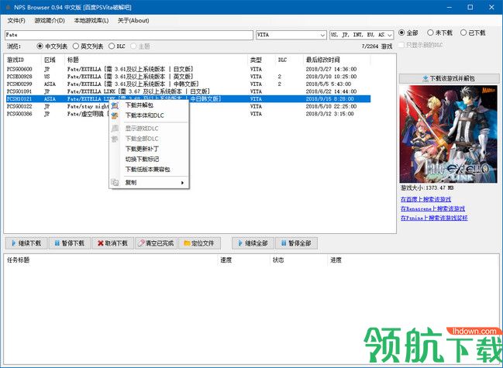The width and height of the screenshot is (503, 368).
Task: Open the 本地游戏库(L) menu
Action: (91, 20)
